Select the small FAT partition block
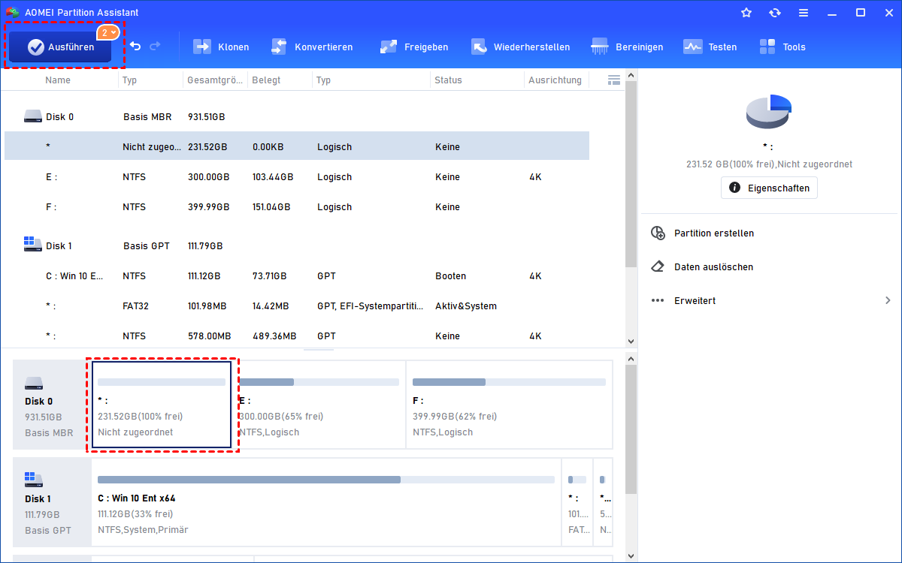Screen dimensions: 902x563 577,502
